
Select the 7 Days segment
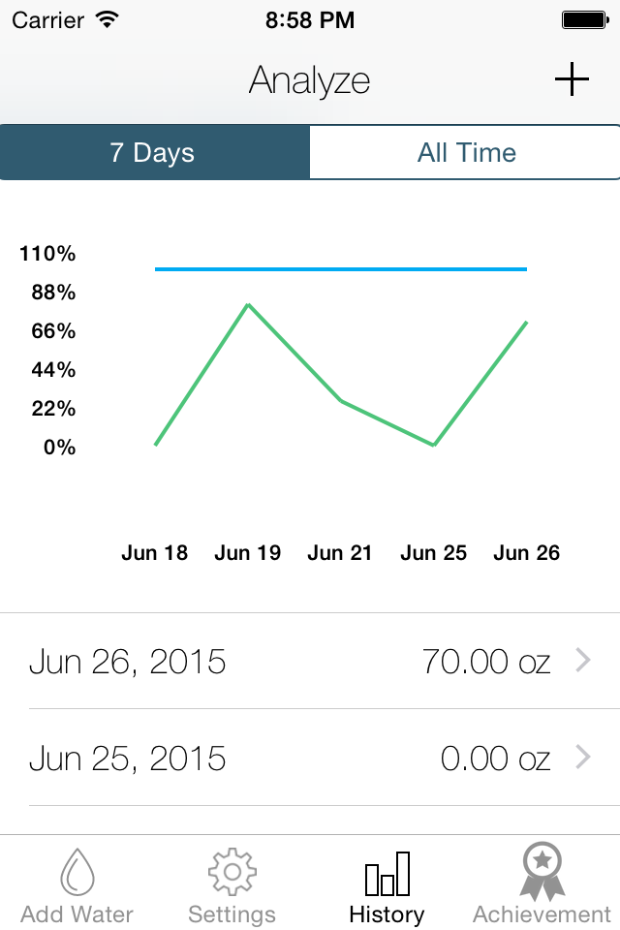(x=155, y=152)
